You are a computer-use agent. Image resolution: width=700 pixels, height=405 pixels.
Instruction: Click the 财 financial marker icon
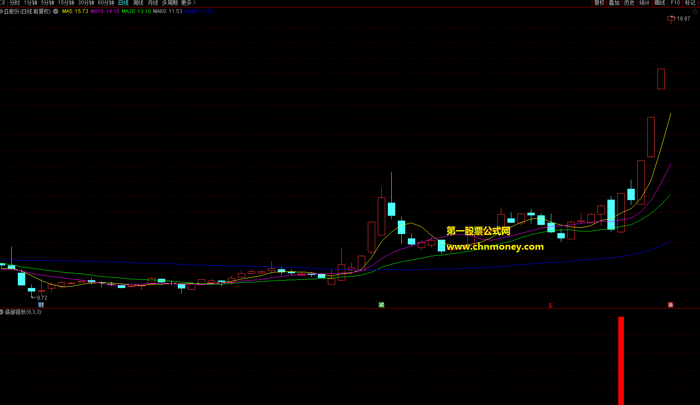[41, 305]
